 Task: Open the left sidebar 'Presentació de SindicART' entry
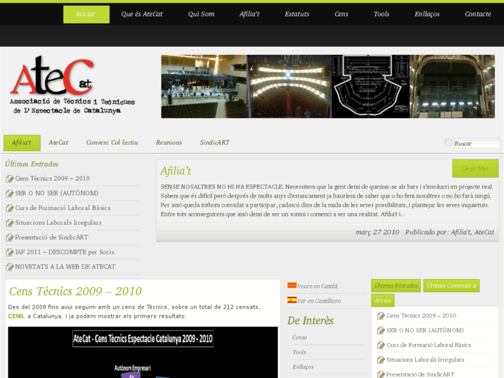(x=52, y=237)
